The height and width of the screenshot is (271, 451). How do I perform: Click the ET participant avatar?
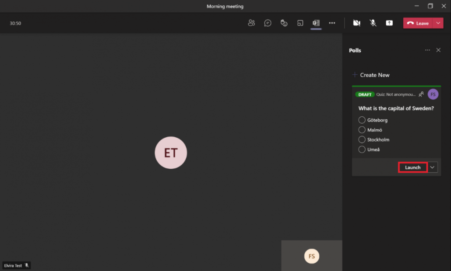[x=171, y=153]
